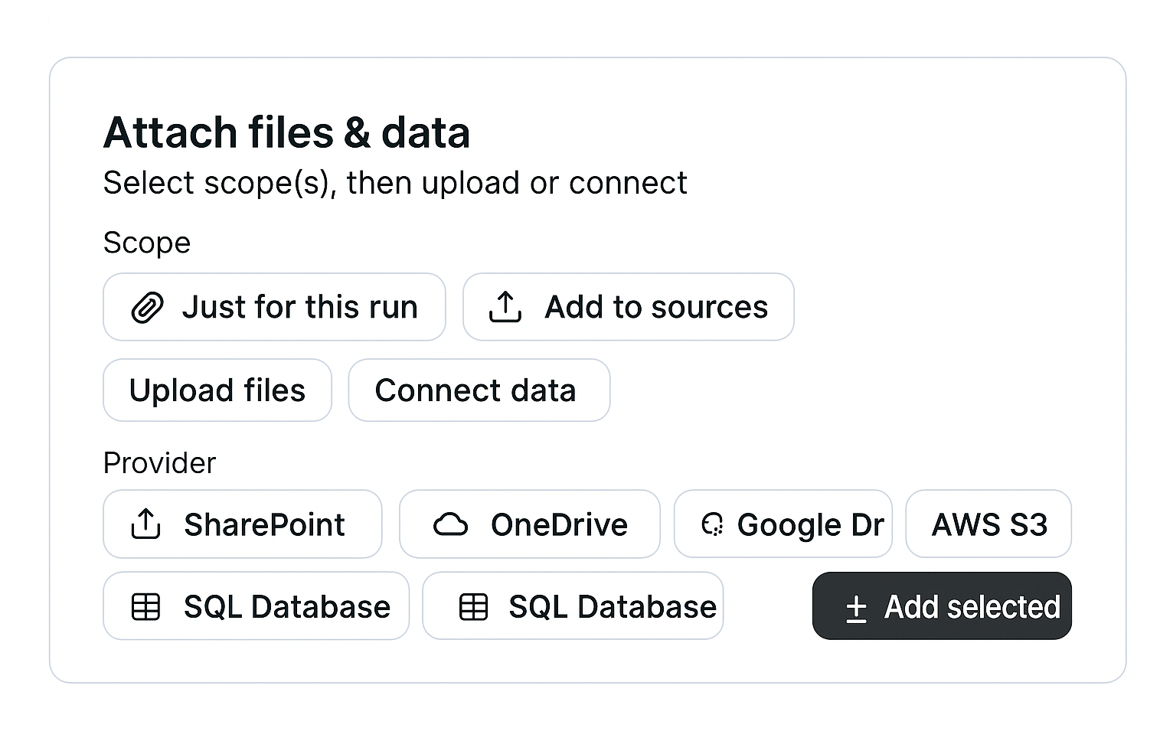Choose the SharePoint provider
The image size is (1173, 741).
(x=243, y=524)
